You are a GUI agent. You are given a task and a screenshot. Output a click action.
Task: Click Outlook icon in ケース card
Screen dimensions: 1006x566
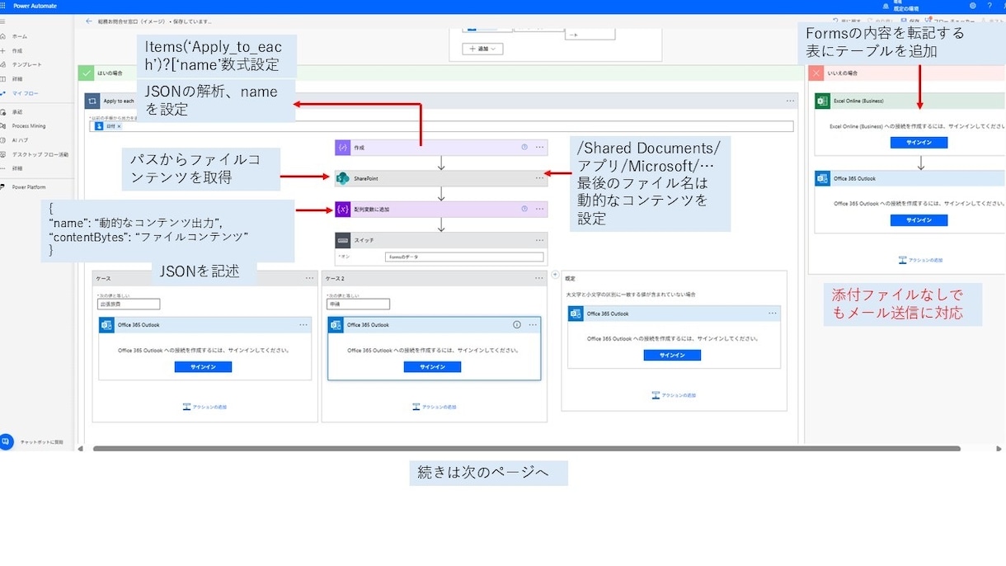[x=106, y=325]
